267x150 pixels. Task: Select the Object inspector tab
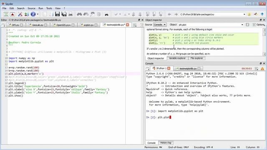156,58
